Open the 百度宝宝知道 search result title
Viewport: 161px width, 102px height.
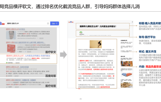17,67
